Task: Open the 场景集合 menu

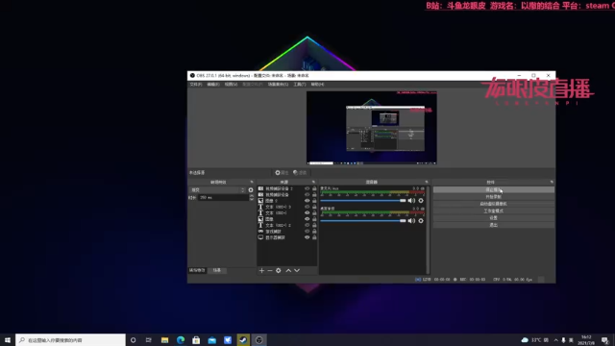Action: click(278, 85)
